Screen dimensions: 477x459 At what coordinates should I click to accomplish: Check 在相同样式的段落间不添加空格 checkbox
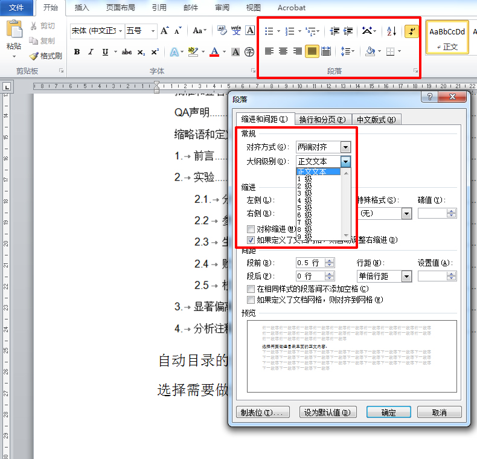(251, 289)
